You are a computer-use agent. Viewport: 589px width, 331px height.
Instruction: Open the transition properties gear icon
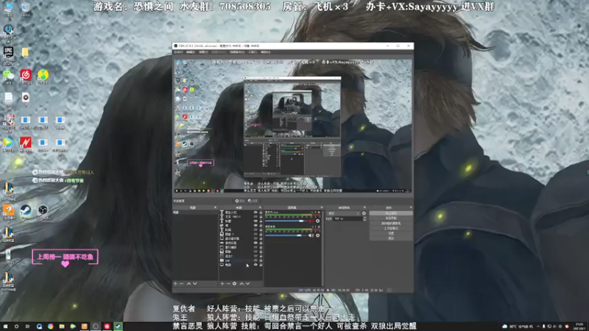(x=364, y=213)
